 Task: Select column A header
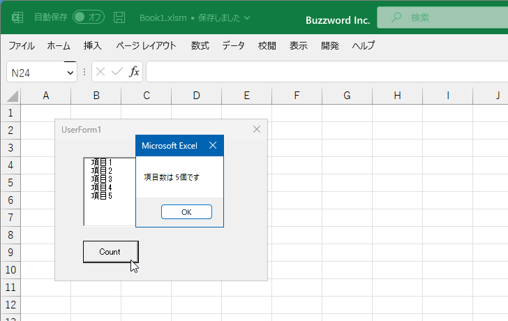[x=45, y=96]
